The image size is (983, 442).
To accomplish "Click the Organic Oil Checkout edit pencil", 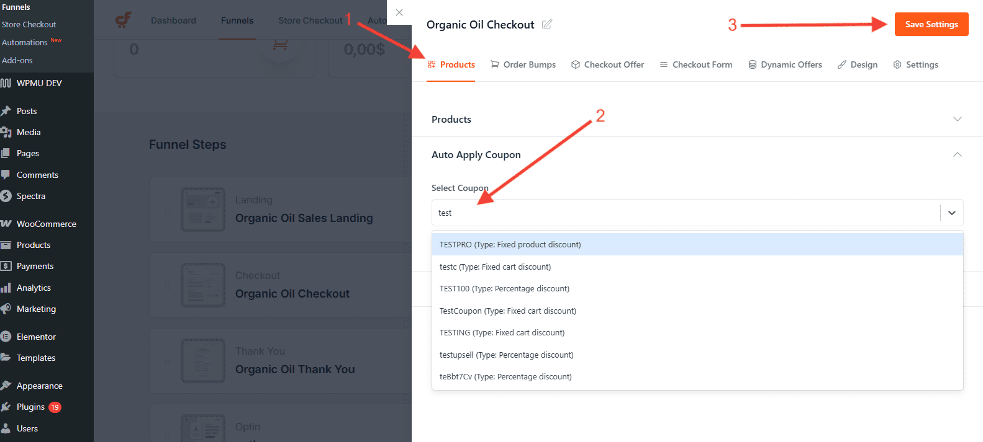I will (546, 24).
